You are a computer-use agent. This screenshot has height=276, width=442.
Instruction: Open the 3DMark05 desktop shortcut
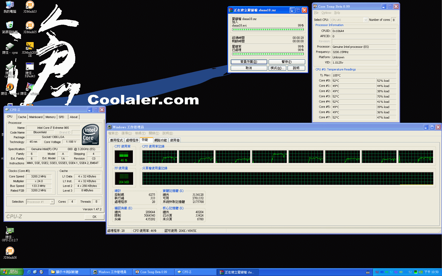[30, 27]
